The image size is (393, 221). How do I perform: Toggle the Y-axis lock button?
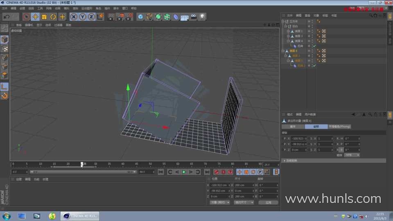(82, 17)
